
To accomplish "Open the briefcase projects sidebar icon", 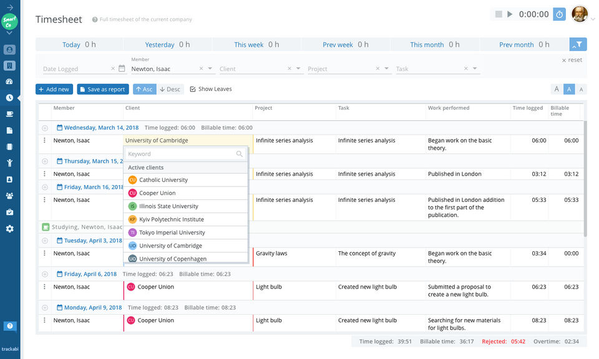I will pos(9,212).
